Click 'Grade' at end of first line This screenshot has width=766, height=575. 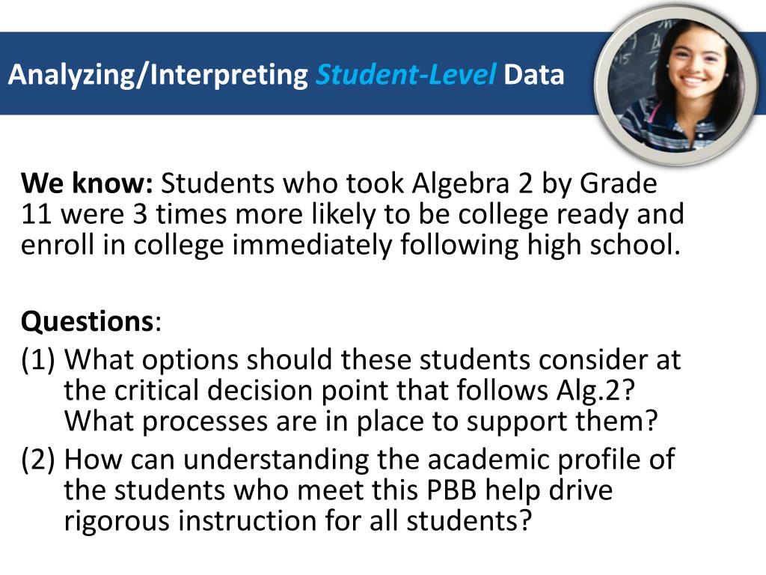[x=618, y=184]
